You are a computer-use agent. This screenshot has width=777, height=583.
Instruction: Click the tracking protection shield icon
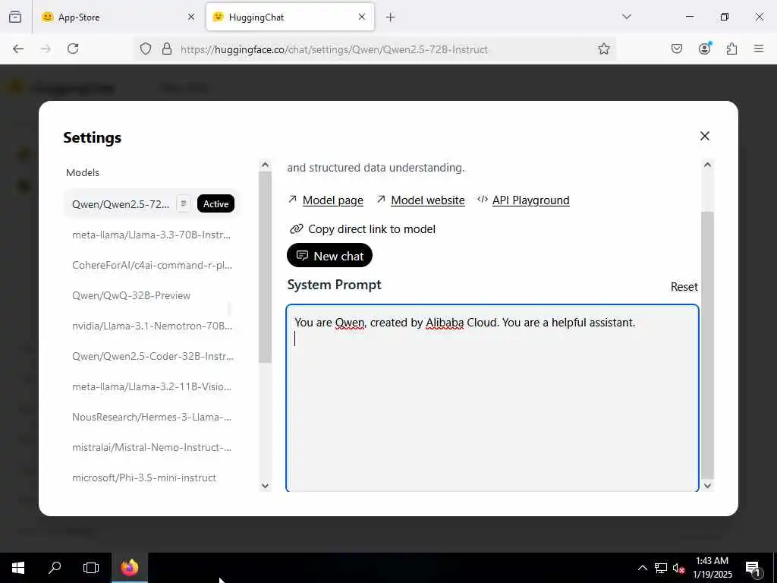145,49
